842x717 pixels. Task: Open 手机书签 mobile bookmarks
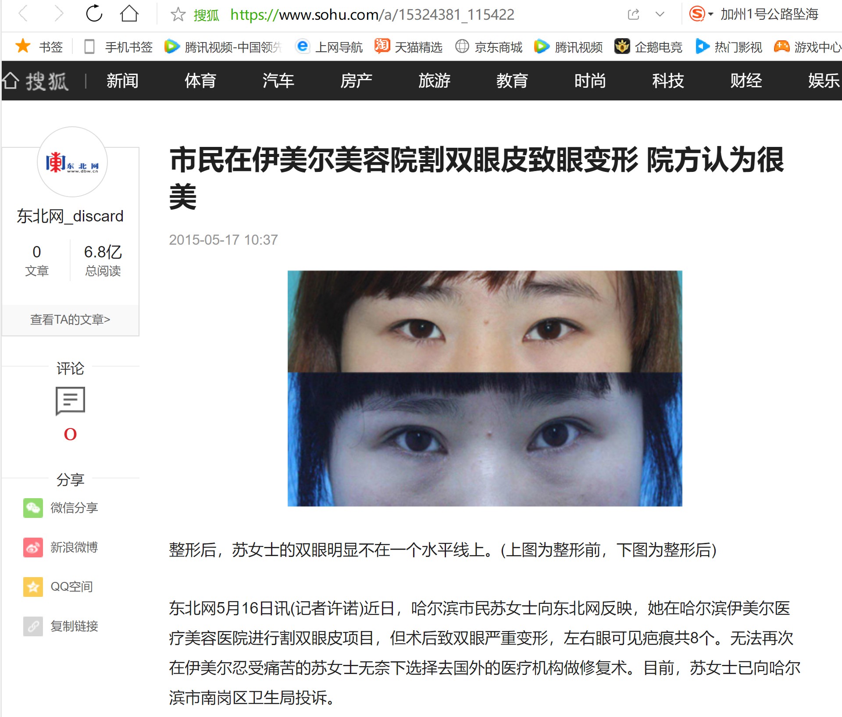point(118,46)
